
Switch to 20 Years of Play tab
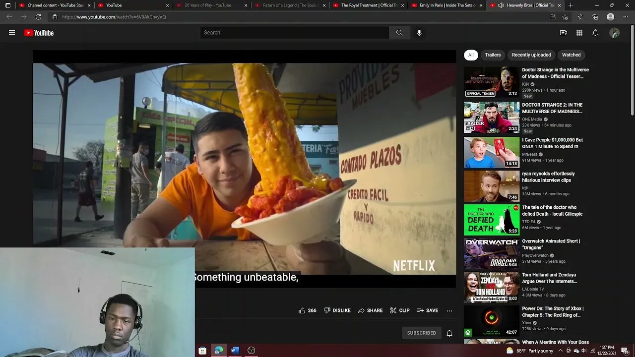[x=211, y=5]
